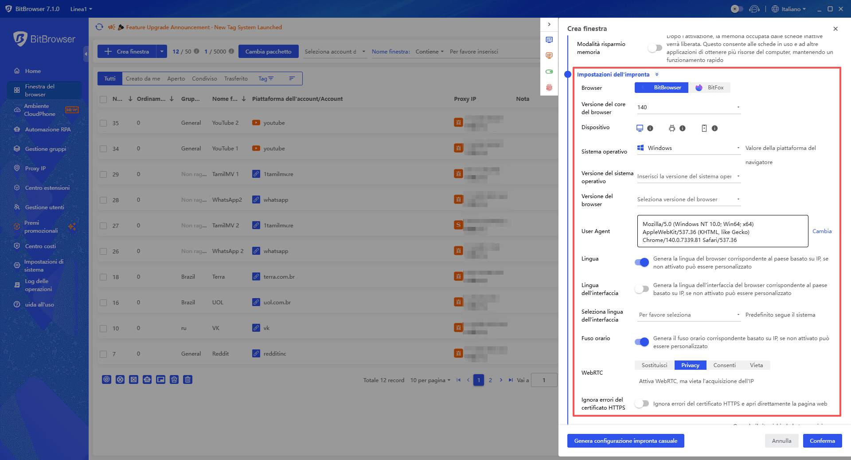The width and height of the screenshot is (851, 460).
Task: Choose the desktop computer device icon
Action: click(x=640, y=128)
